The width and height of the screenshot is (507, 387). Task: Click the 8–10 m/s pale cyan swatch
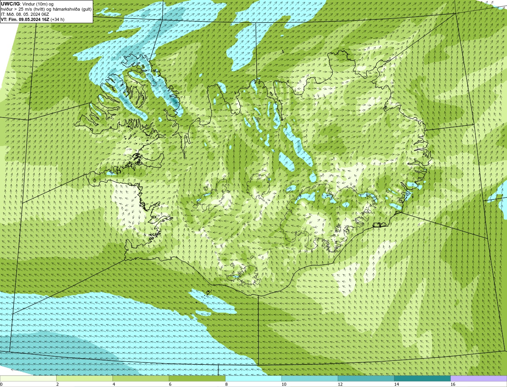(x=253, y=378)
